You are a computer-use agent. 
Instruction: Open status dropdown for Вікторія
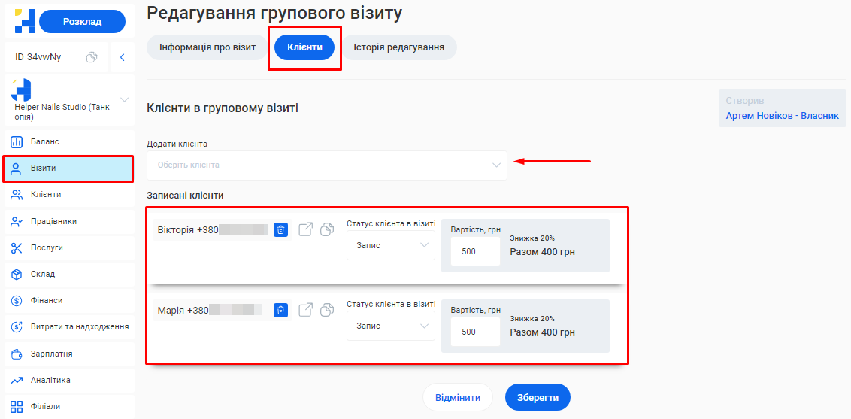390,245
